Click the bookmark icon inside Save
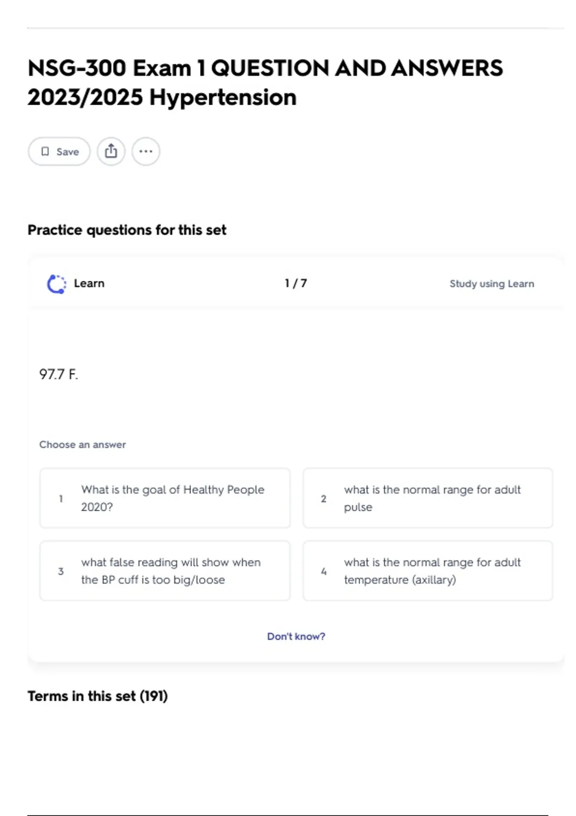 tap(45, 152)
